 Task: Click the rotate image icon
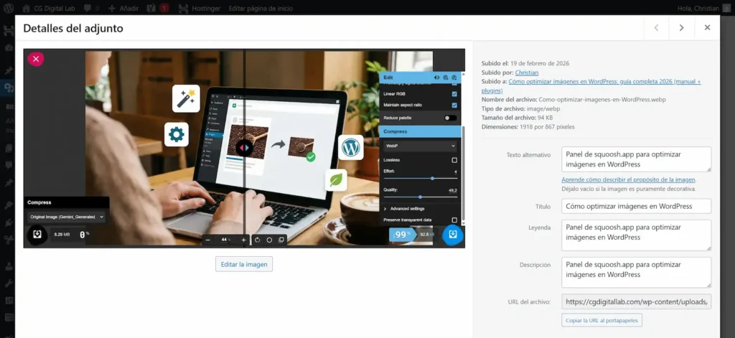pos(257,240)
